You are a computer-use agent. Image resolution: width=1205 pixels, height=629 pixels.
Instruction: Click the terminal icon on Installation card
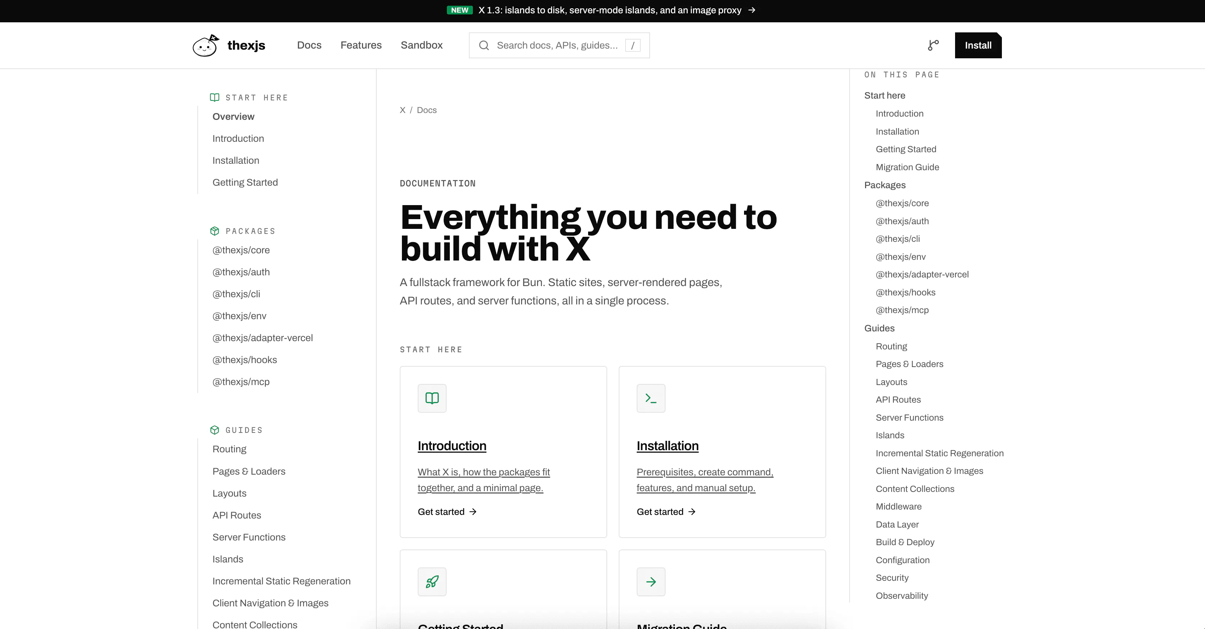click(651, 398)
